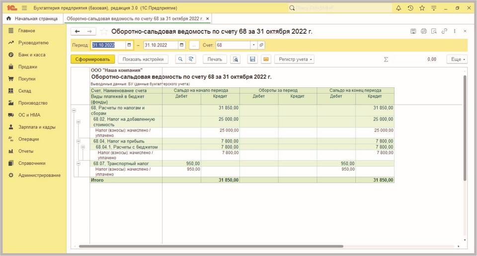Image resolution: width=477 pixels, height=256 pixels.
Task: Collapse the 68.07 Транспортный налог group
Action: point(78,163)
